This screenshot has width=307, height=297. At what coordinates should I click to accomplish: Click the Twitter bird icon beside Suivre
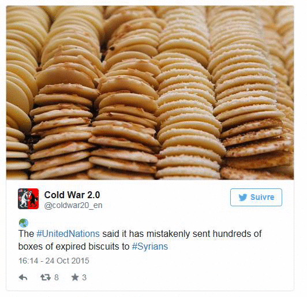click(243, 198)
